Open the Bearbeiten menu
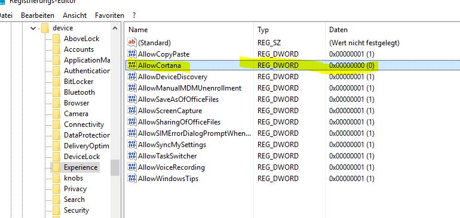Screen dimensions: 460x218 tap(38, 15)
